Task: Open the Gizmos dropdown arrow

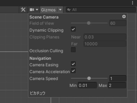Action: tap(60, 10)
